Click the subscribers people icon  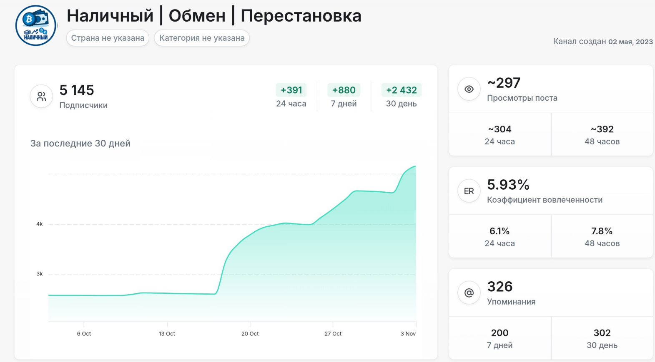41,96
